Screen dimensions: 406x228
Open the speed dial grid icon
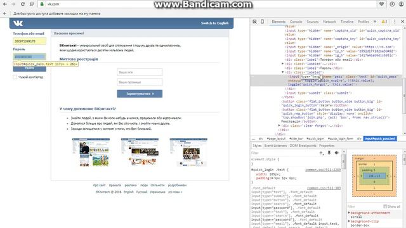pyautogui.click(x=32, y=4)
